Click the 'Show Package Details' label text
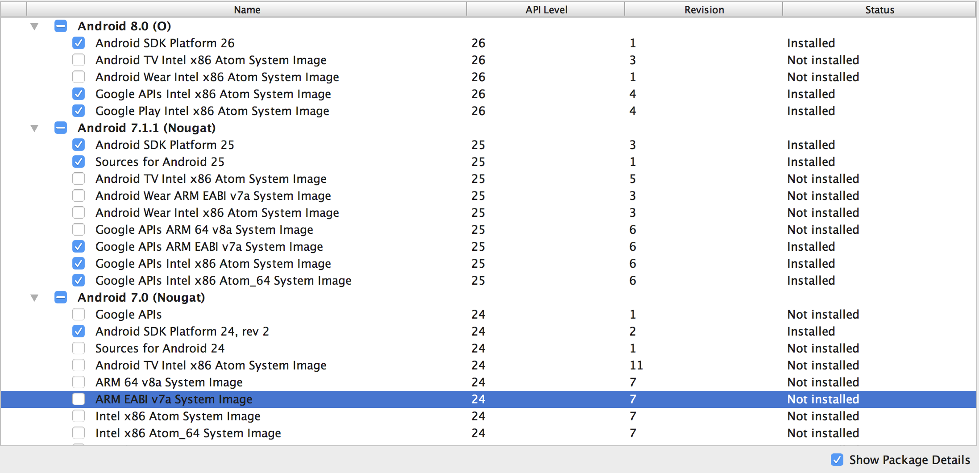Viewport: 979px width, 473px height. [909, 460]
